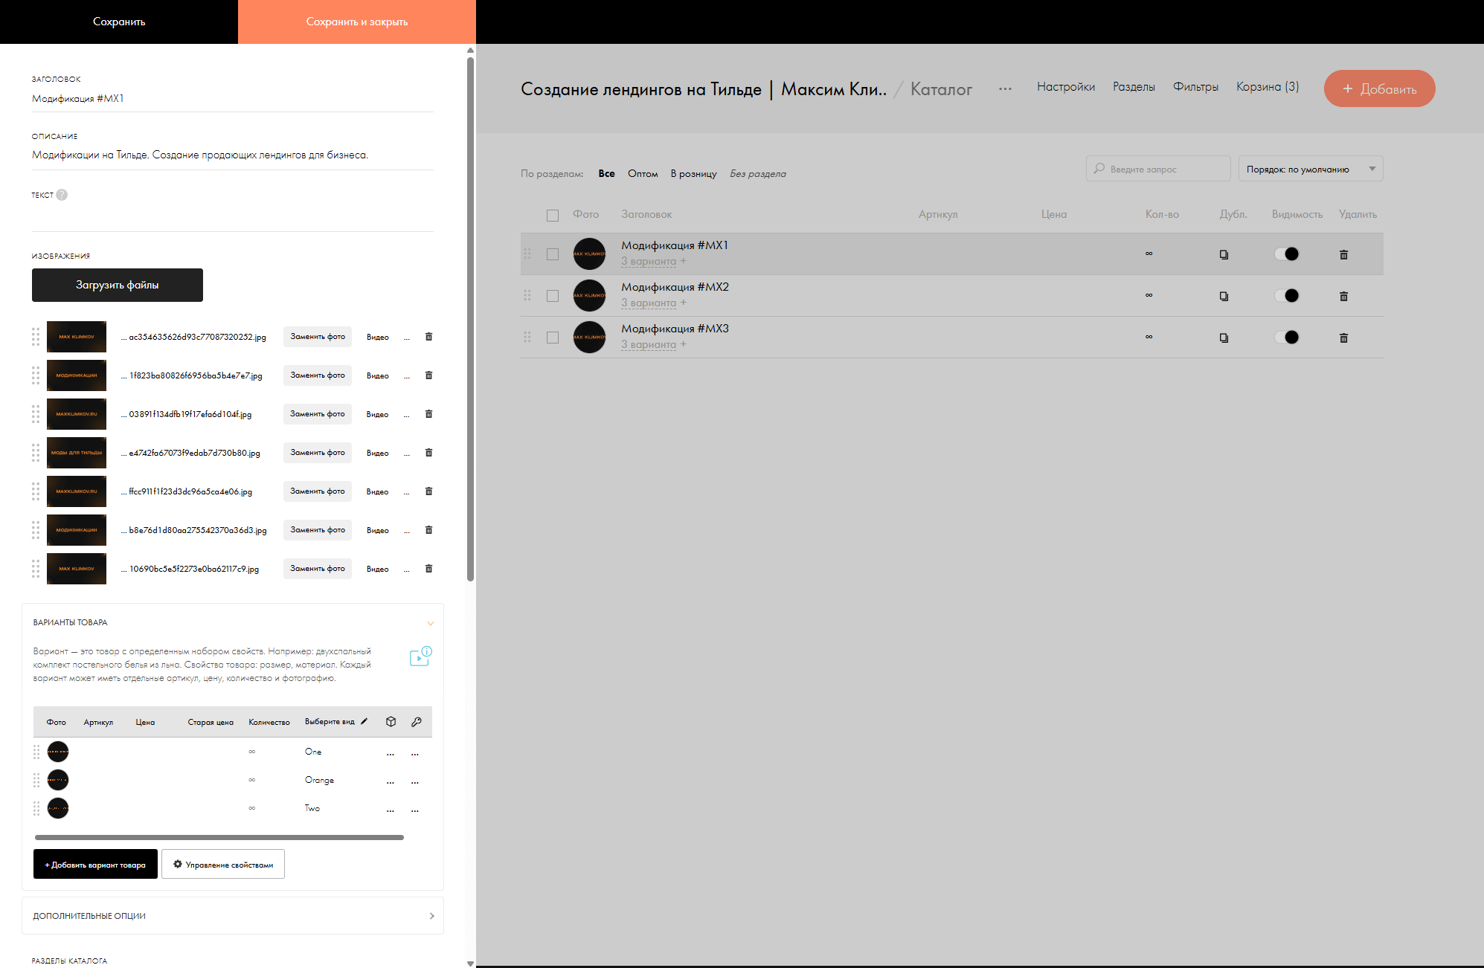Delete the Модификация #MX1 product row
The height and width of the screenshot is (968, 1484).
click(x=1343, y=254)
